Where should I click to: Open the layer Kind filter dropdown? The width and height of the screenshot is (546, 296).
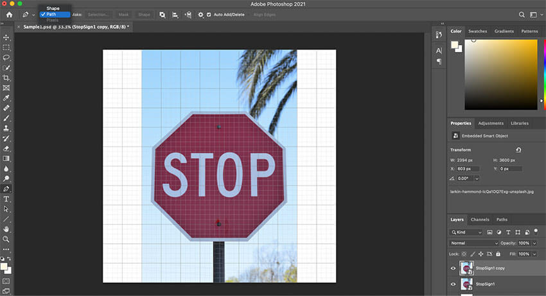466,232
